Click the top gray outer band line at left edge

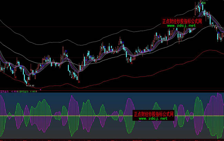[2, 21]
